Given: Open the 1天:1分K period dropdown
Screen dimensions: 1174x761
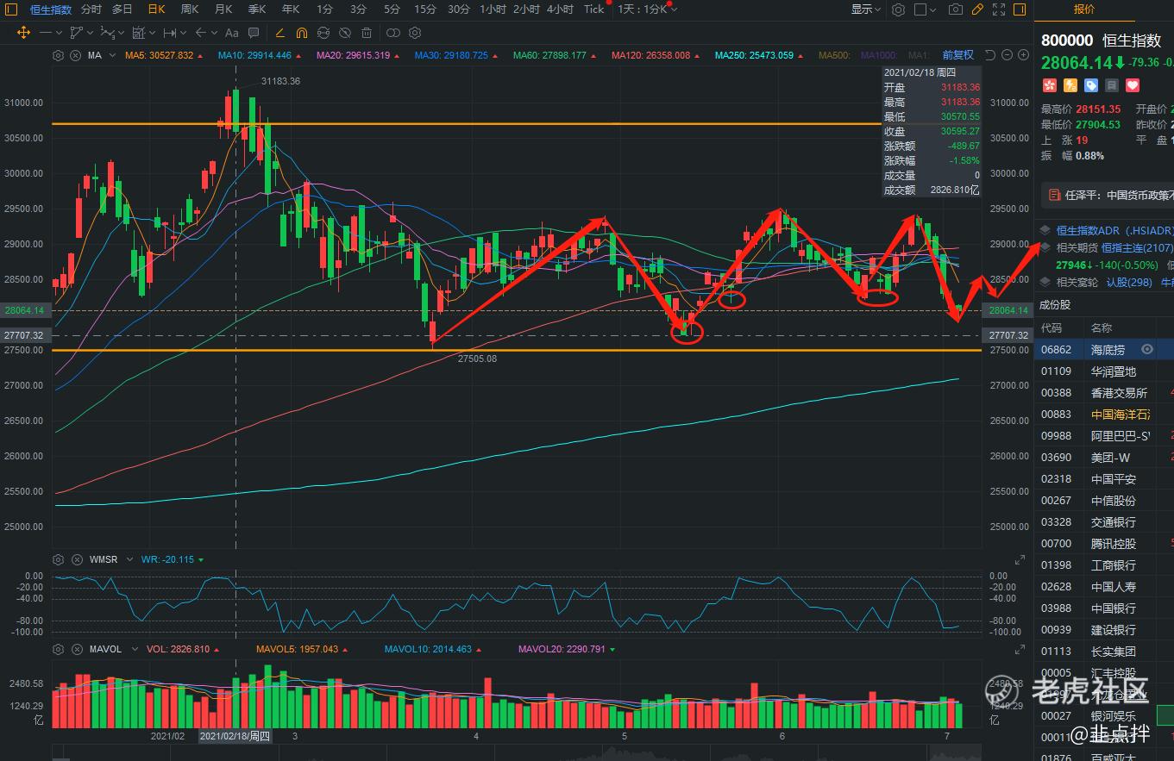Looking at the screenshot, I should [x=647, y=9].
